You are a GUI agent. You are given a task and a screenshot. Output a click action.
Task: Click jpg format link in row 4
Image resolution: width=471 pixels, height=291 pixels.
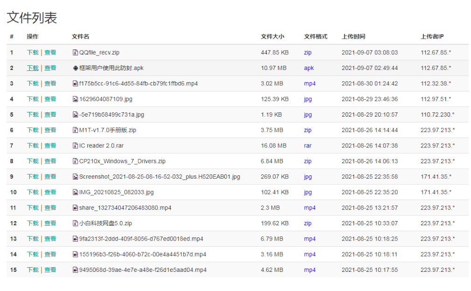point(308,99)
